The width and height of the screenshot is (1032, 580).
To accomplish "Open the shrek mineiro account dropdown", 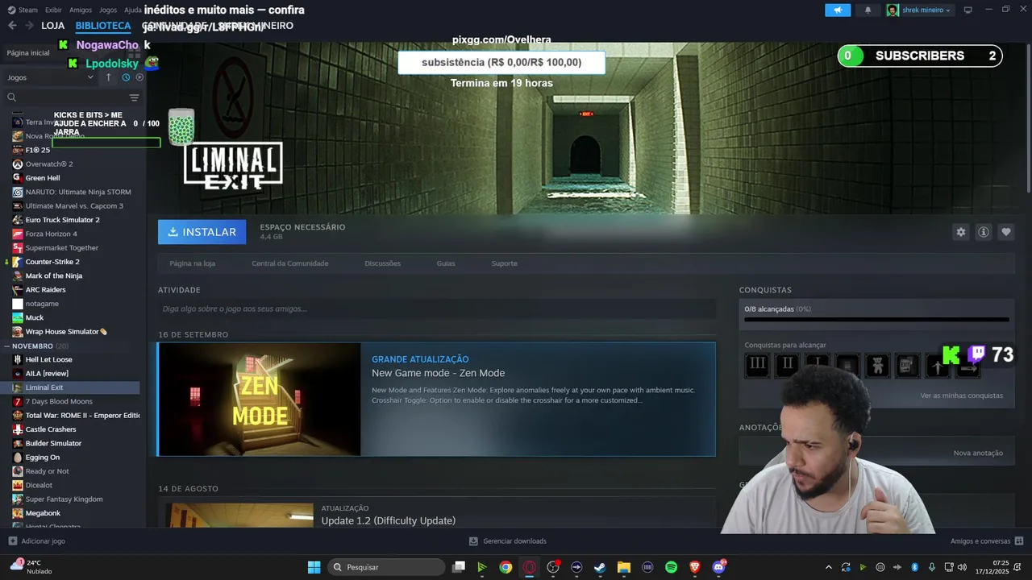I will pos(920,10).
